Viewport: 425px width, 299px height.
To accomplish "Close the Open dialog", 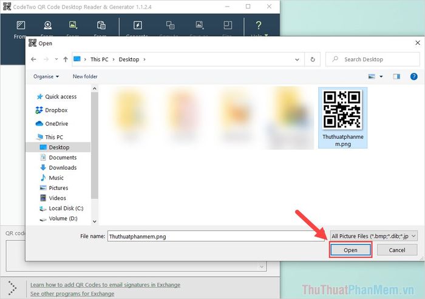I will (x=418, y=43).
